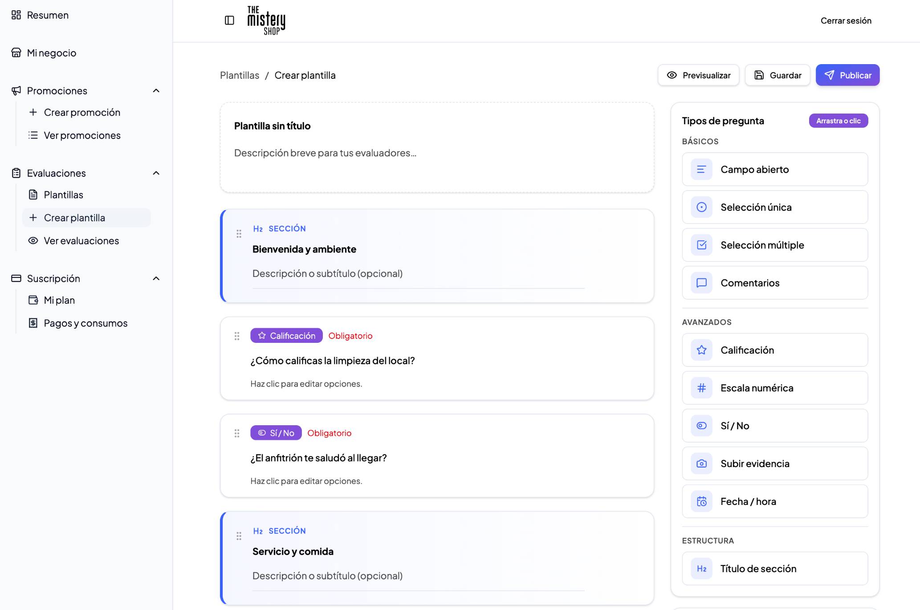Choose the Escala numérica hash icon
This screenshot has height=610, width=920.
pyautogui.click(x=701, y=388)
